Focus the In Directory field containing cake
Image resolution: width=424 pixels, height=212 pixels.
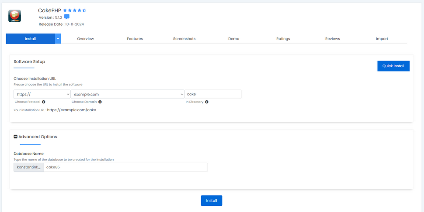pos(213,94)
